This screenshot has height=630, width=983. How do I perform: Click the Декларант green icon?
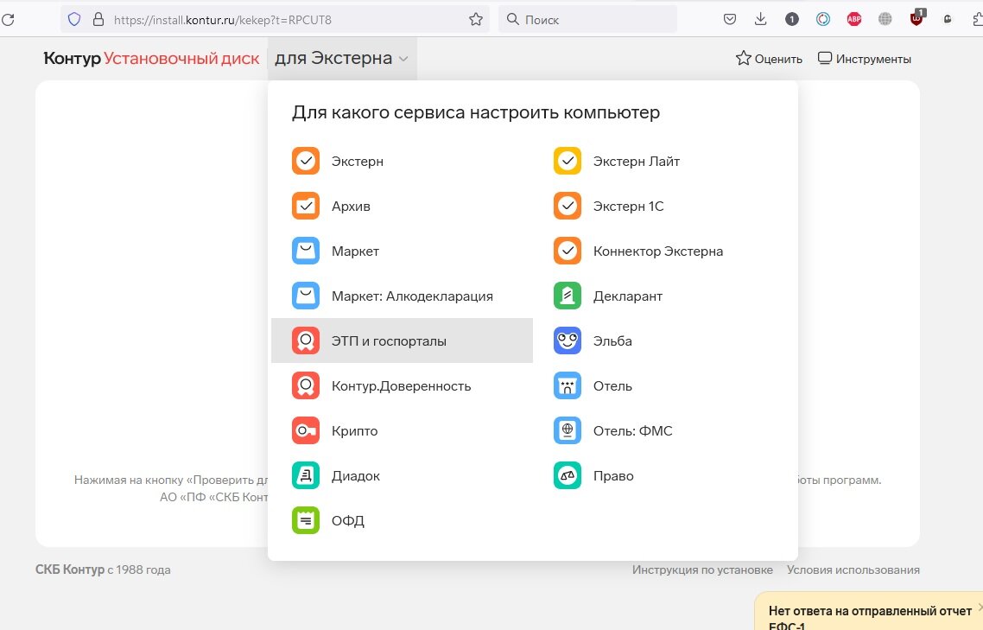[568, 296]
